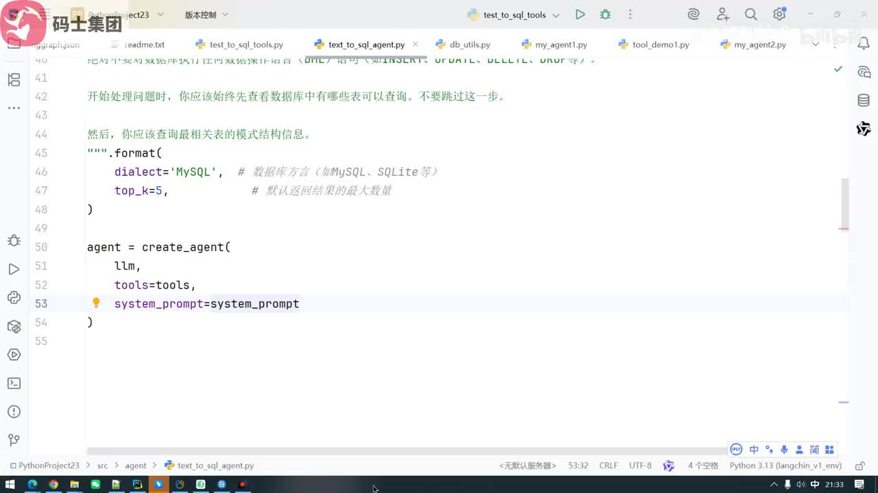Open editor tab options menu
Viewport: 878px width, 493px height.
(836, 45)
